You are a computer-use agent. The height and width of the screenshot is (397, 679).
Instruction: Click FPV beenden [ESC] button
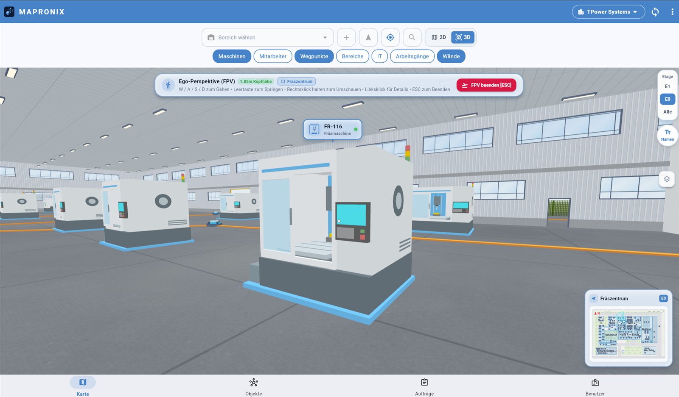click(x=486, y=85)
